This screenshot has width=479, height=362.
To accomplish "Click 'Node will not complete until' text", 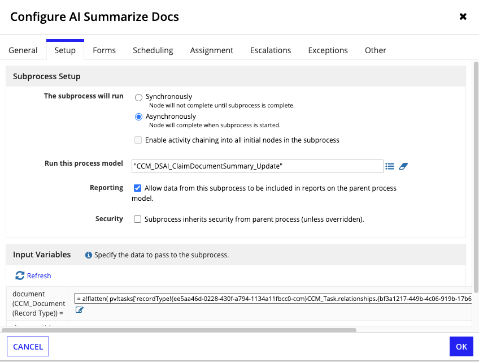I will 222,105.
